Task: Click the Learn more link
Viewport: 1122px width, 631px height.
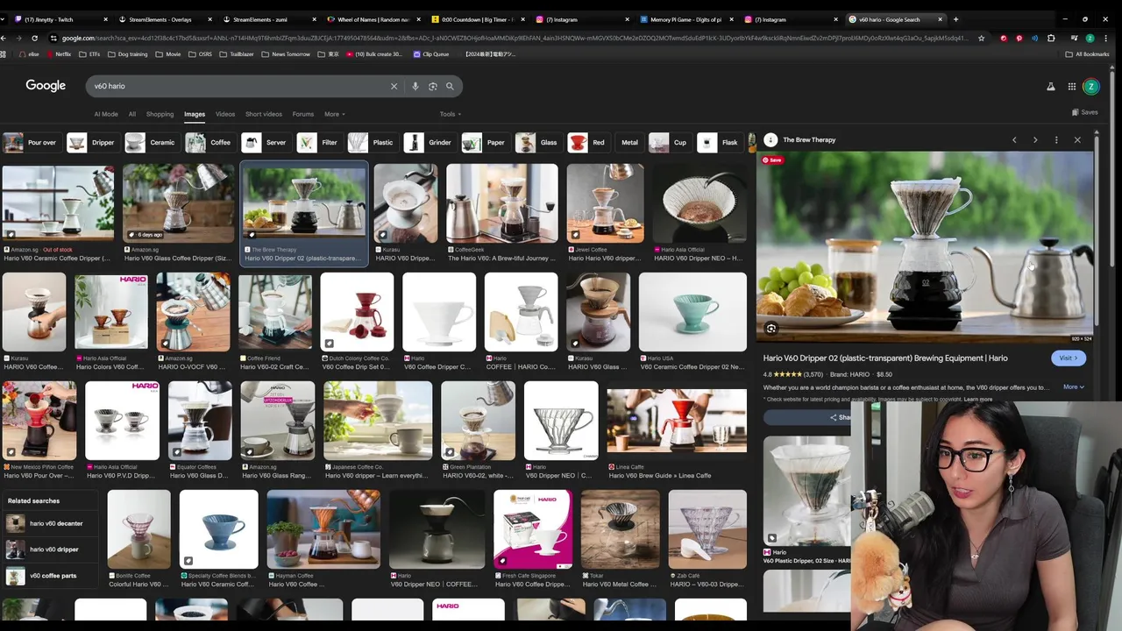Action: 978,400
